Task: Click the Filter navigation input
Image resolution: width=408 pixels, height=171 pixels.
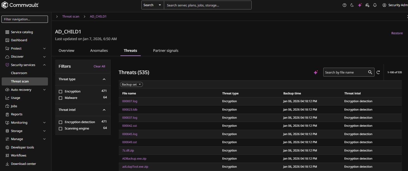Action: click(x=25, y=19)
